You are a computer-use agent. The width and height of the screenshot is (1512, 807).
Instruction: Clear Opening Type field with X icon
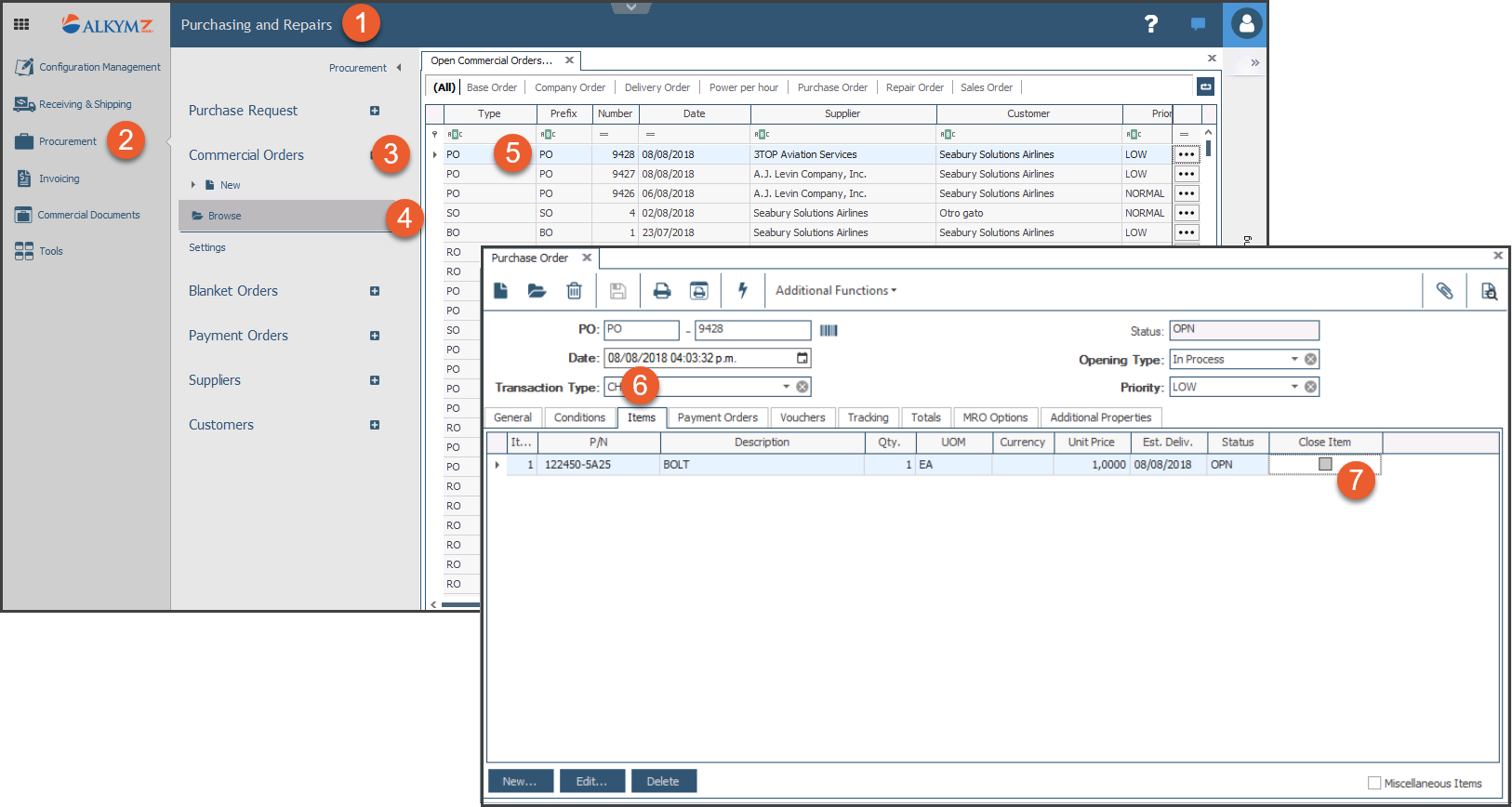point(1310,359)
